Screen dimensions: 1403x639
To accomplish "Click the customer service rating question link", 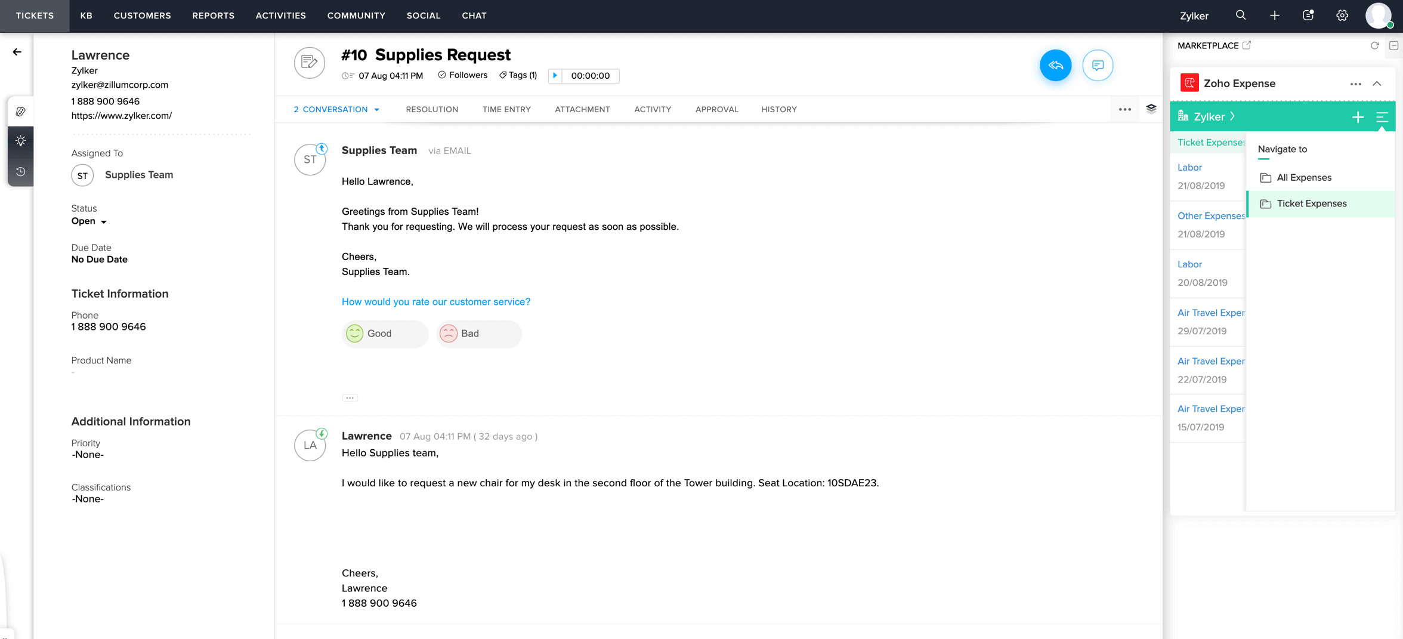I will coord(436,302).
